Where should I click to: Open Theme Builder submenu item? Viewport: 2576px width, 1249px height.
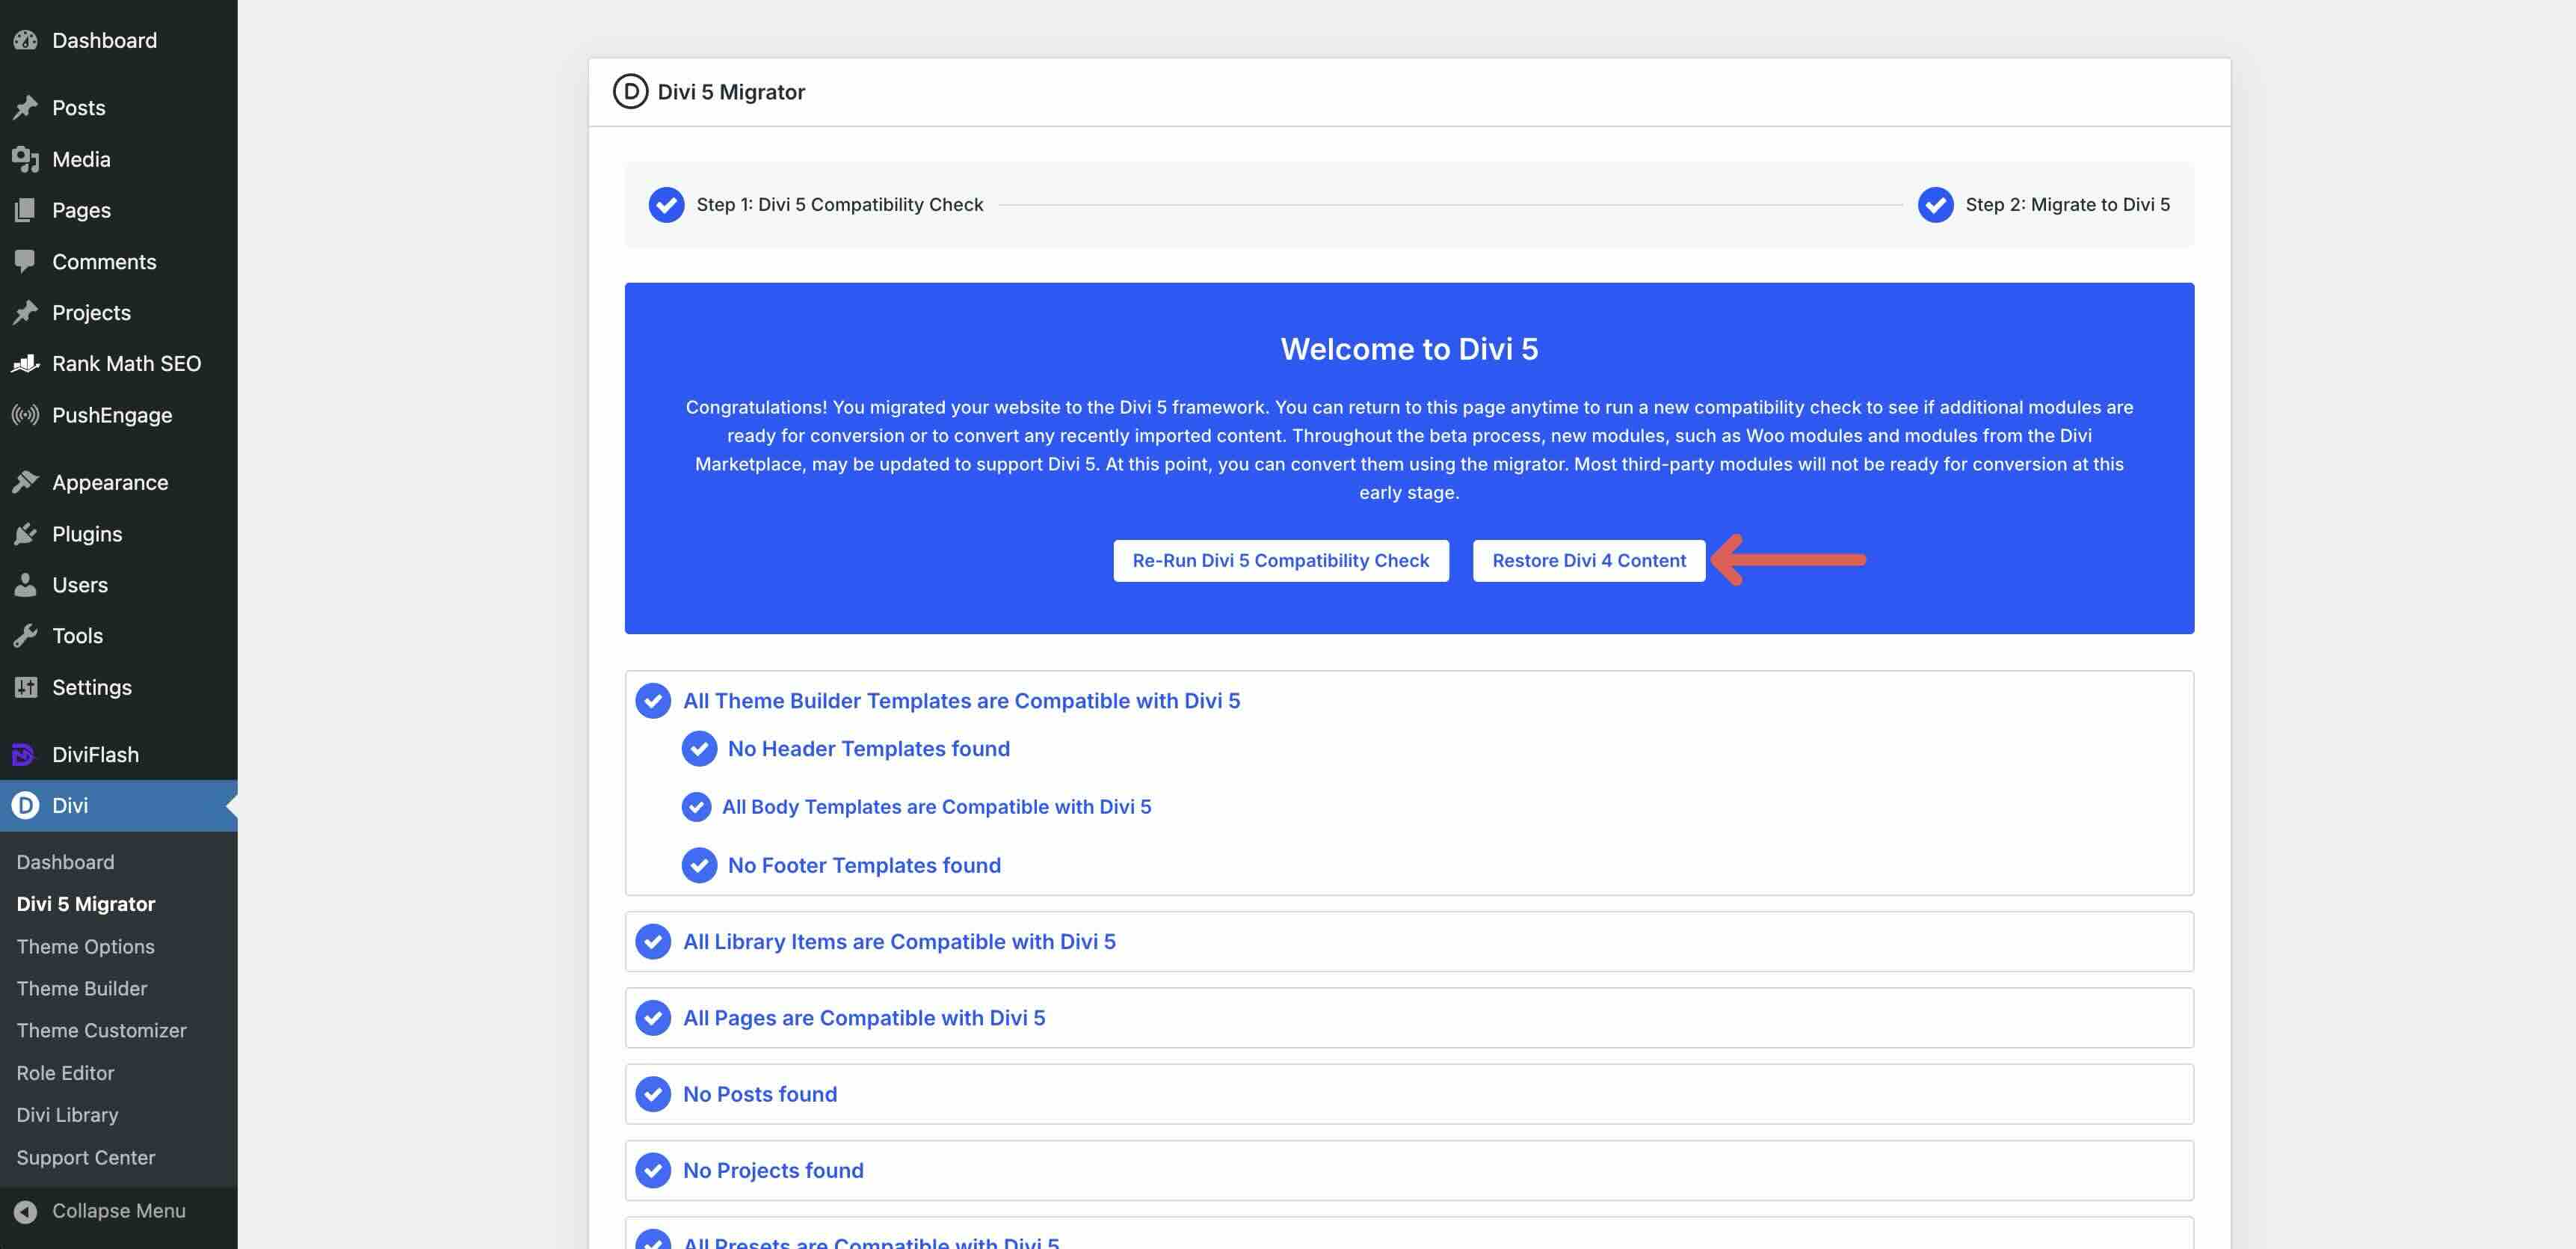point(81,989)
